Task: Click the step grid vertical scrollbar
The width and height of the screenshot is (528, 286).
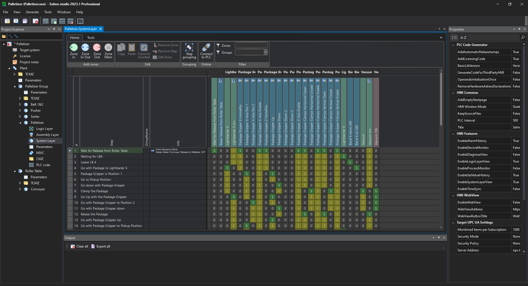Action: click(x=441, y=99)
